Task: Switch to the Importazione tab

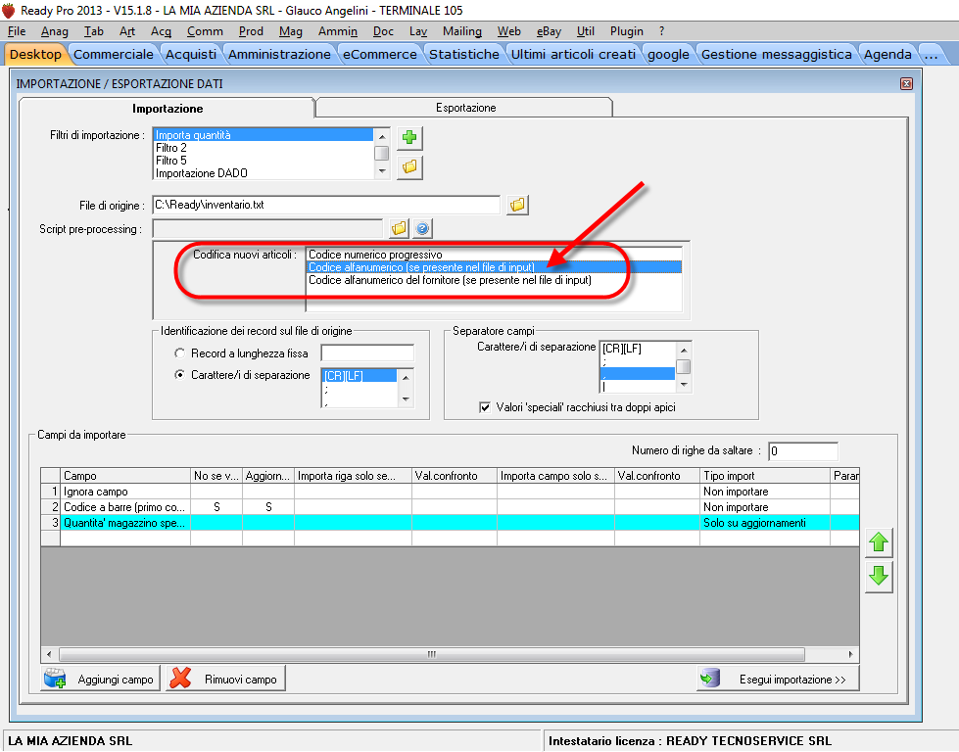Action: click(x=167, y=109)
